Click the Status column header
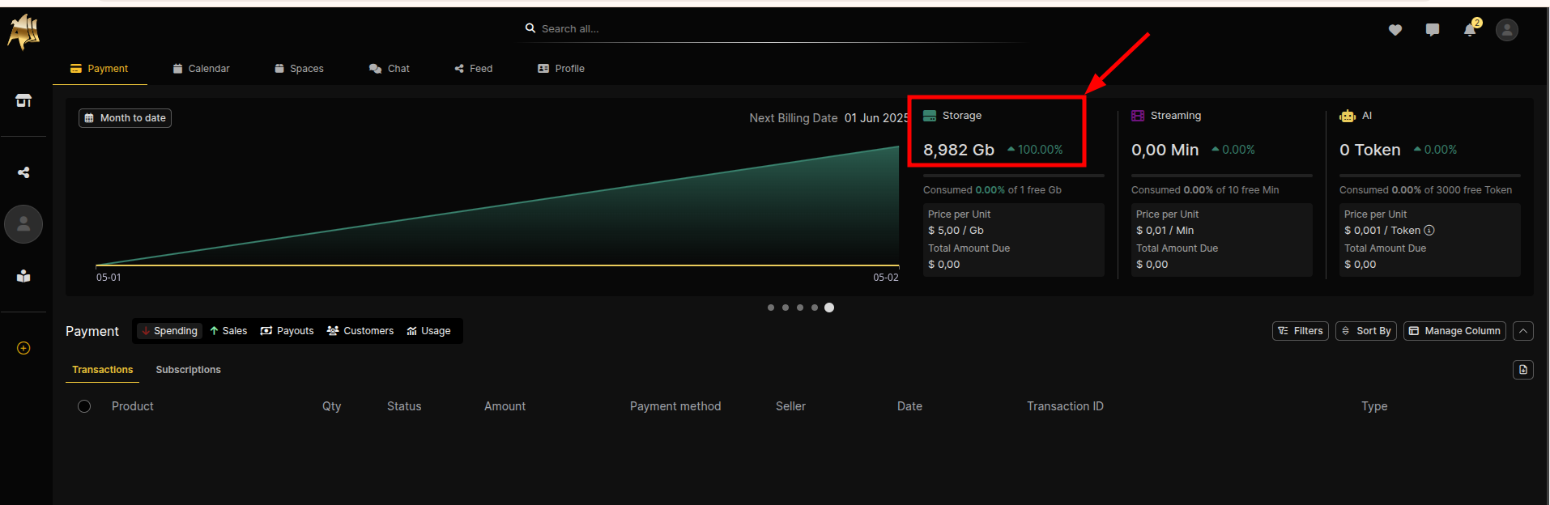This screenshot has width=1550, height=505. tap(404, 406)
